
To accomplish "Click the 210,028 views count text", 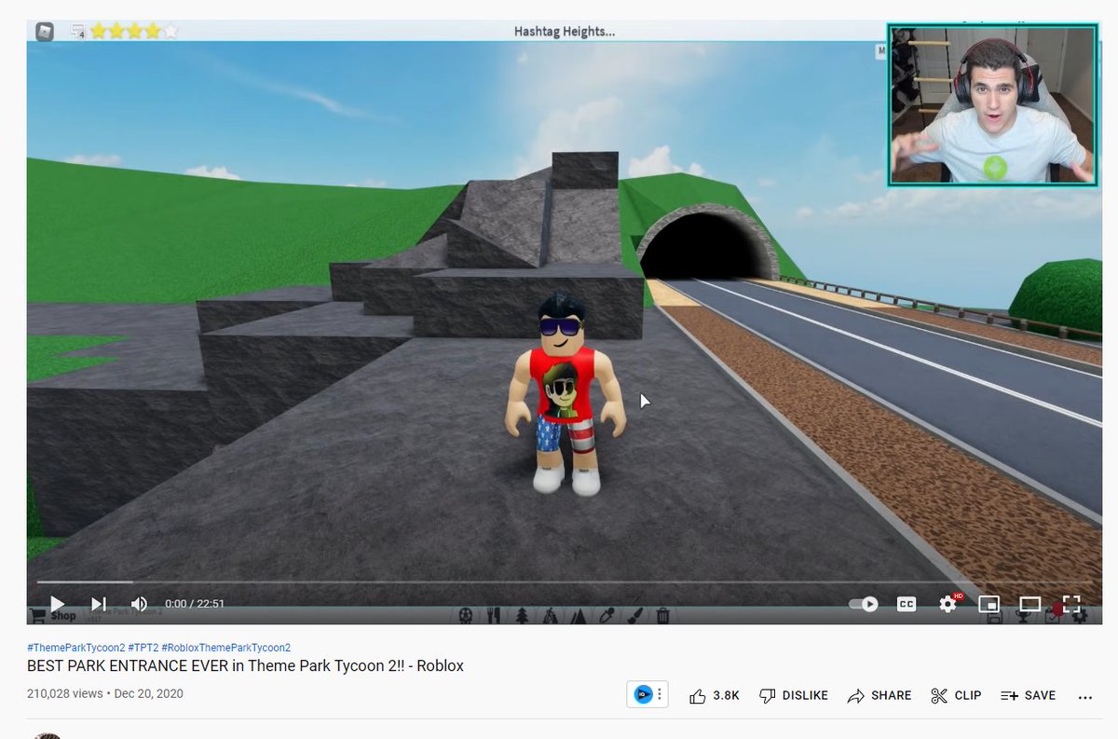I will (65, 694).
